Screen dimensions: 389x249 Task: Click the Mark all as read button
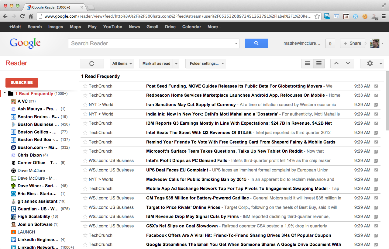(156, 64)
